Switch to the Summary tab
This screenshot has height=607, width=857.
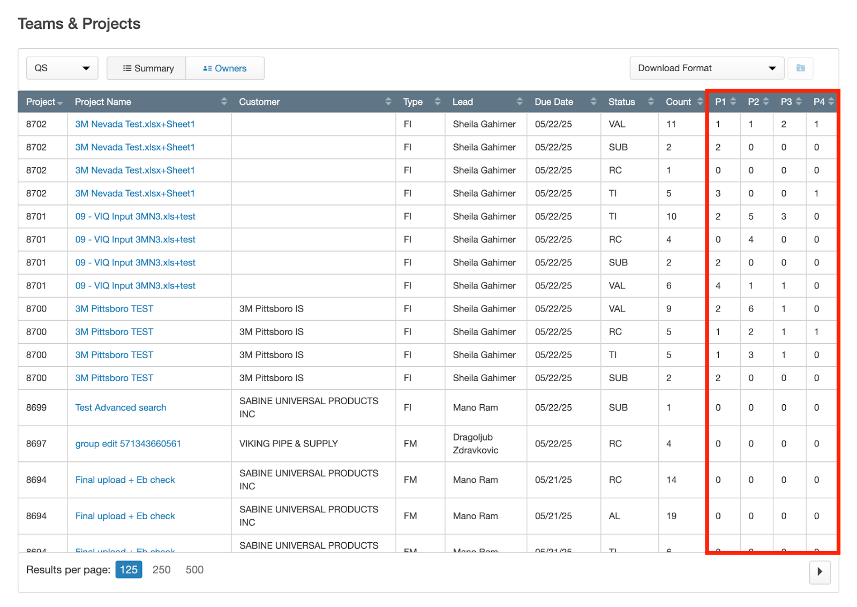point(147,68)
